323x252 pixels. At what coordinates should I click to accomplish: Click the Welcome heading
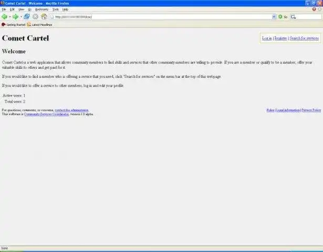[14, 51]
